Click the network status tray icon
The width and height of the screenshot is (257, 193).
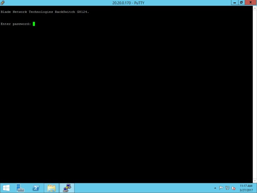[x=227, y=188]
